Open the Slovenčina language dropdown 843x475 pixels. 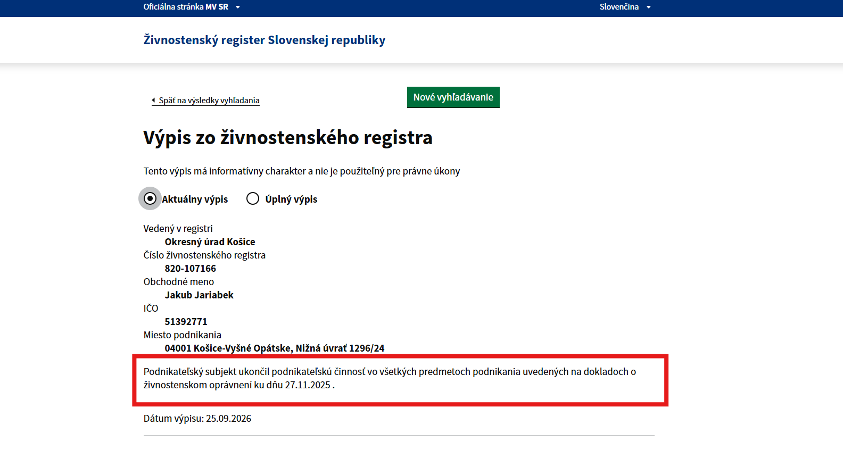click(x=625, y=7)
